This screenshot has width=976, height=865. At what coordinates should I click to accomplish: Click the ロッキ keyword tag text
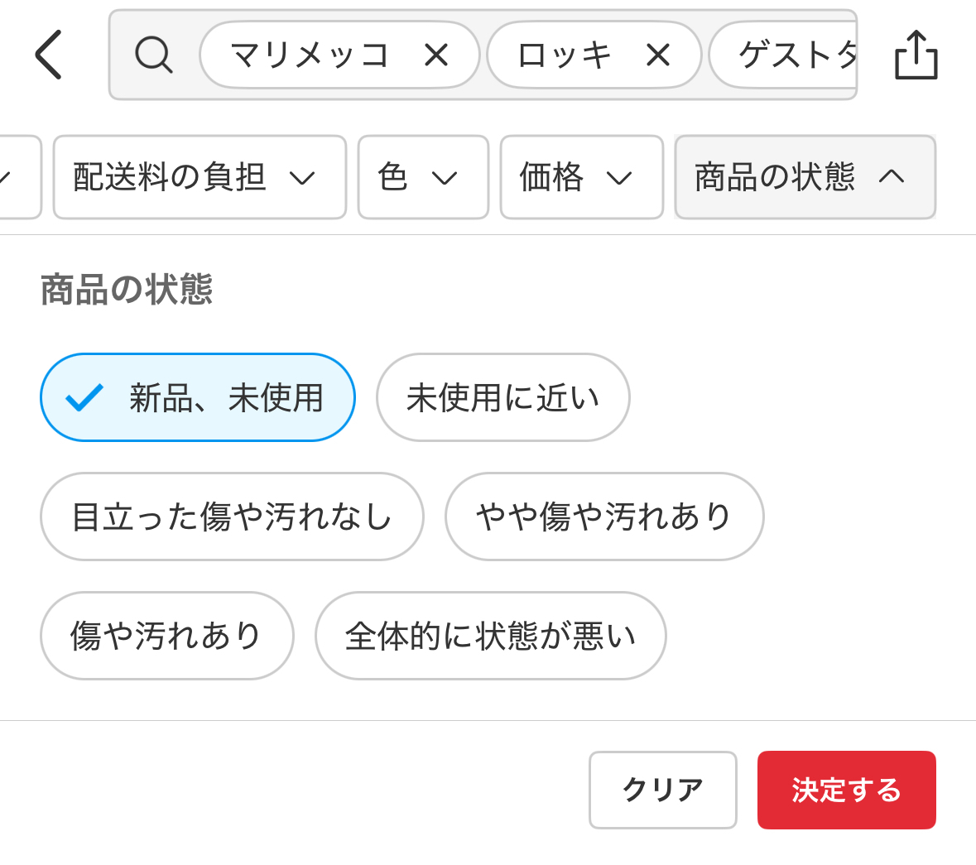(565, 55)
